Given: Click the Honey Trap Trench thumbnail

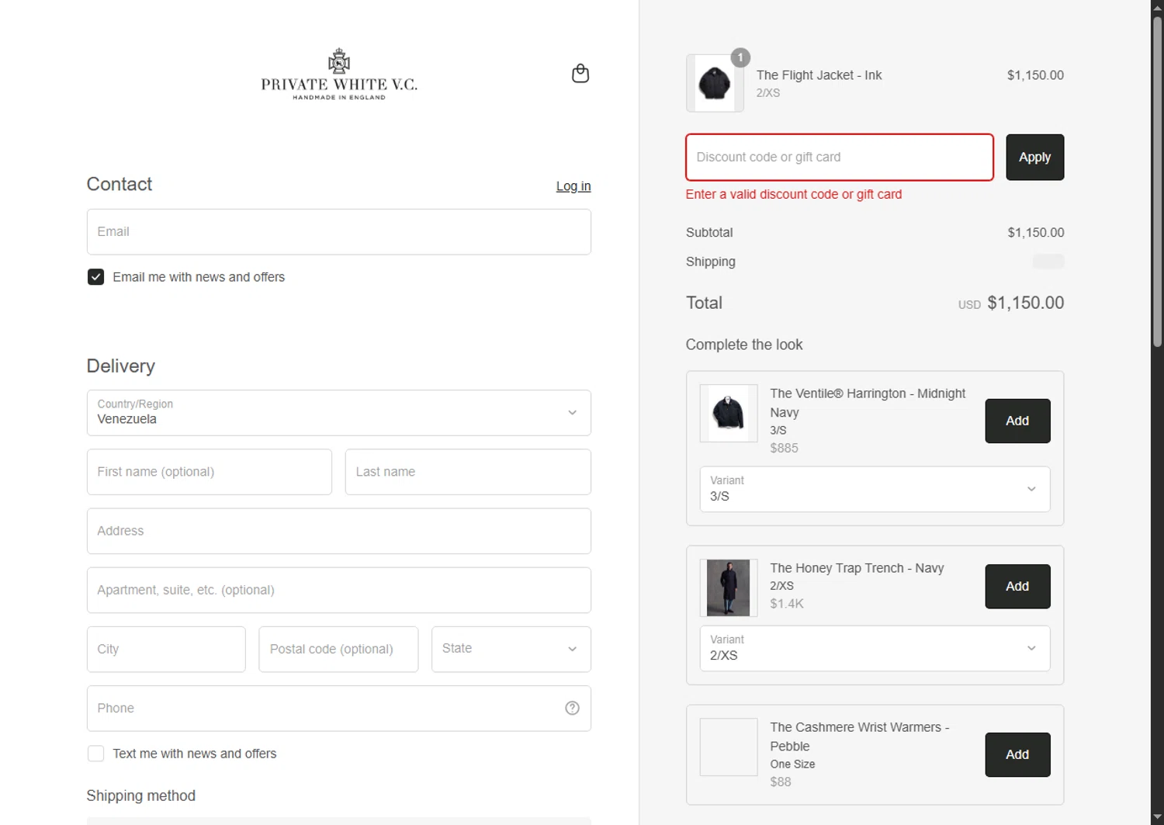Looking at the screenshot, I should tap(729, 588).
